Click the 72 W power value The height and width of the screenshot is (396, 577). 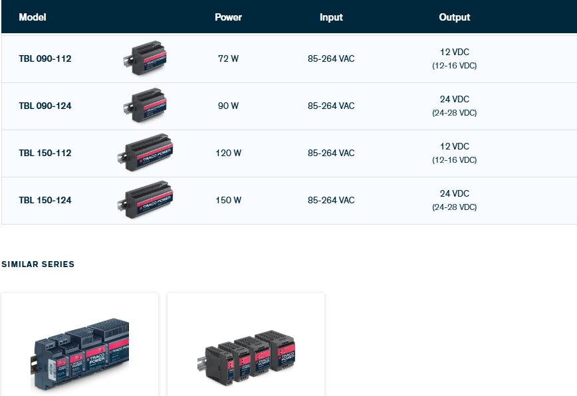(228, 58)
